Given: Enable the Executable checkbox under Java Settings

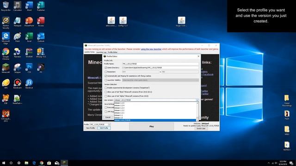Looking at the screenshot, I should click(x=106, y=107).
